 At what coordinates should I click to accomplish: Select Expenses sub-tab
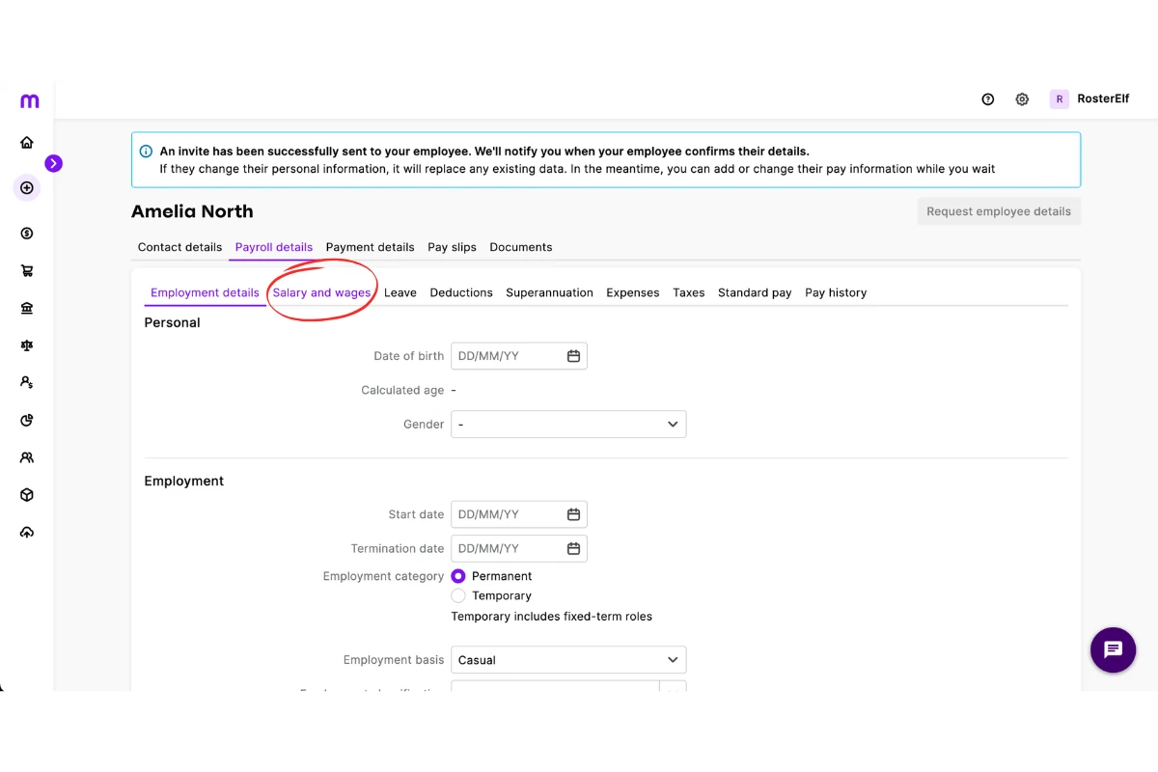tap(633, 292)
